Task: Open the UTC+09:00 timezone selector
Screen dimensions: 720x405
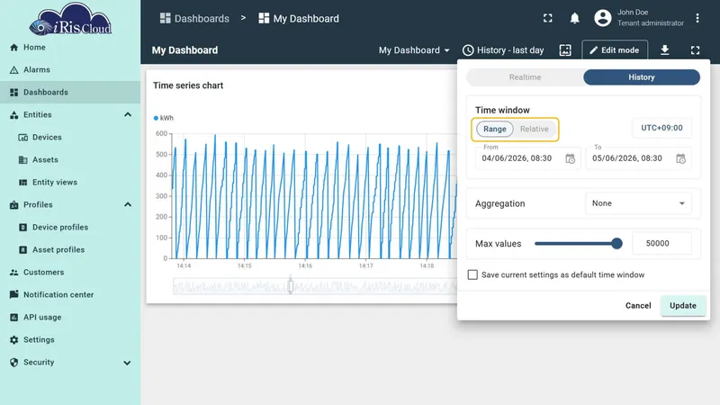Action: (x=661, y=128)
